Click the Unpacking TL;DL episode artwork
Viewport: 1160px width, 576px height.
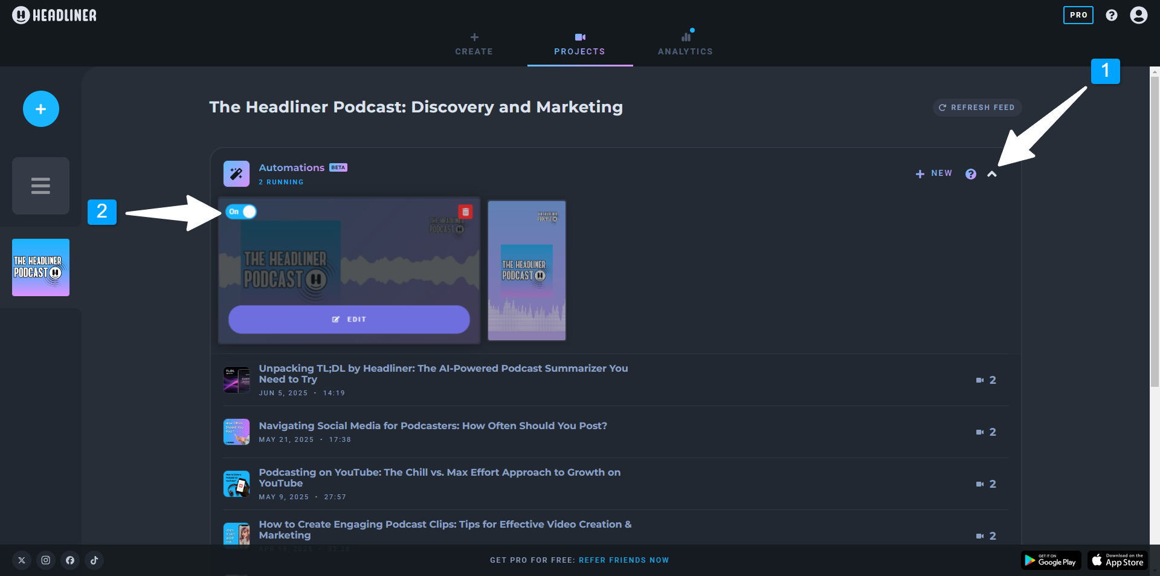[x=236, y=380]
